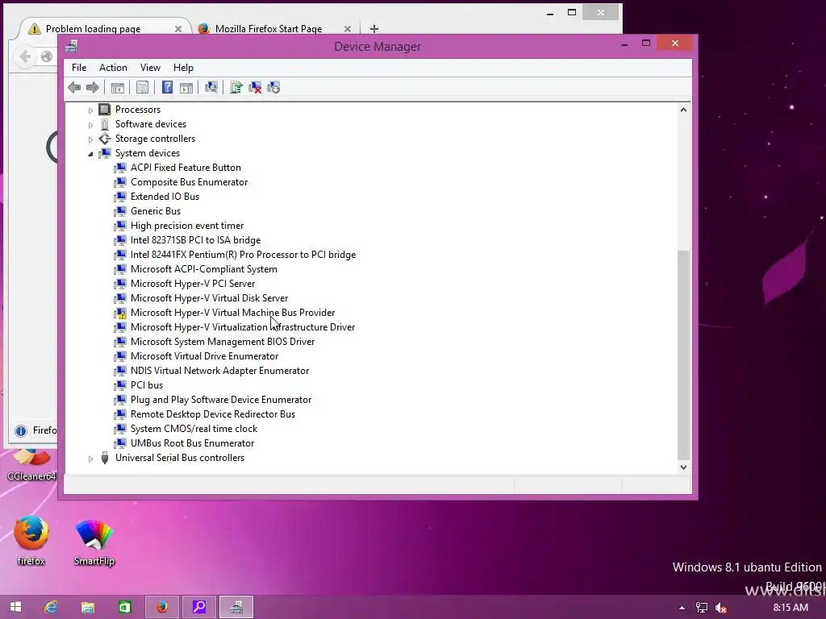
Task: Expand the Storage controllers node
Action: pyautogui.click(x=90, y=139)
